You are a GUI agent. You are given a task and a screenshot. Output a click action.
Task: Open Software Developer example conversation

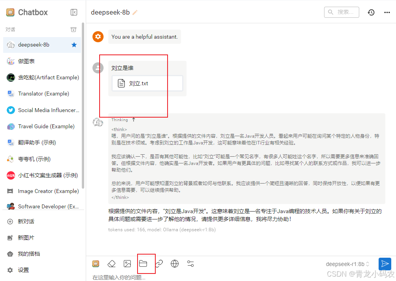(42, 206)
